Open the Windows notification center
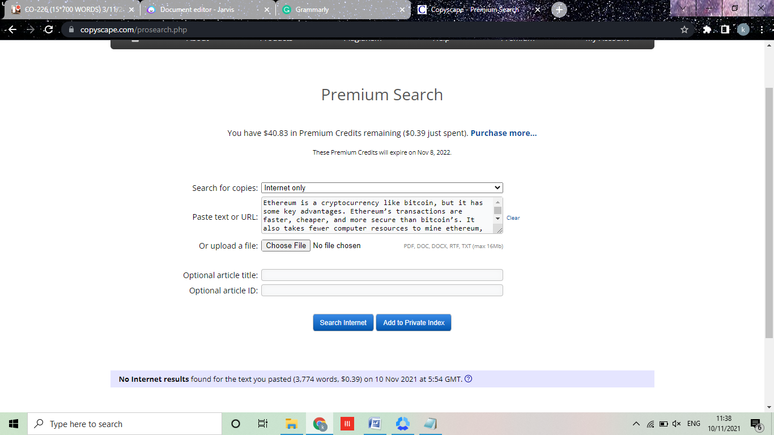The image size is (774, 435). [756, 424]
